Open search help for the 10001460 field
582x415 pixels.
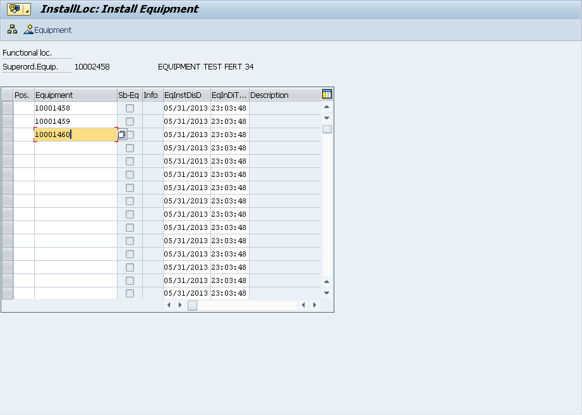point(122,135)
